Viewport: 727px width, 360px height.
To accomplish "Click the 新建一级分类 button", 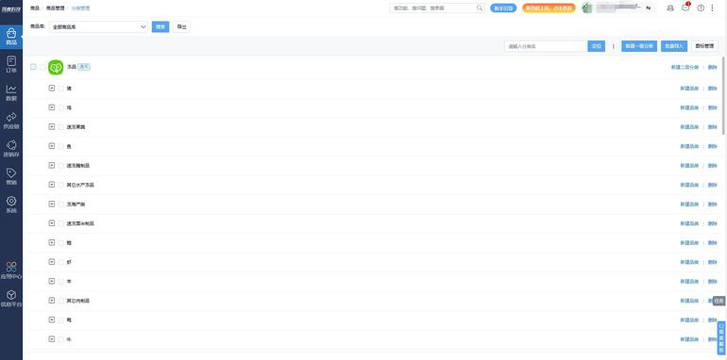I will tap(639, 46).
